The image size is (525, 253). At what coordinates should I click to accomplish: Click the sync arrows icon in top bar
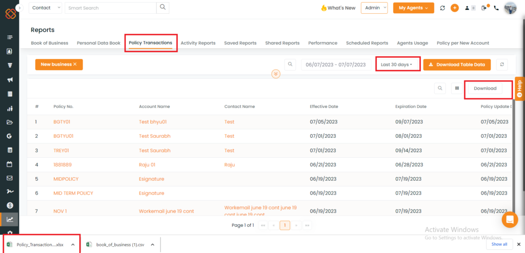(x=442, y=8)
